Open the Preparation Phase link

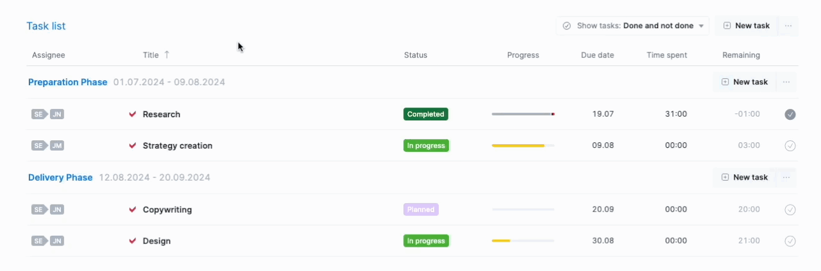pos(67,82)
